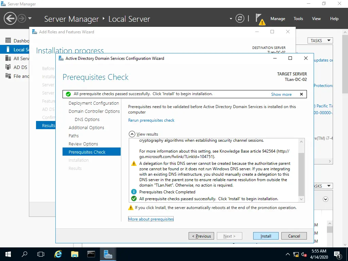Select Local Server in the sidebar
Image resolution: width=348 pixels, height=261 pixels.
tap(15, 50)
